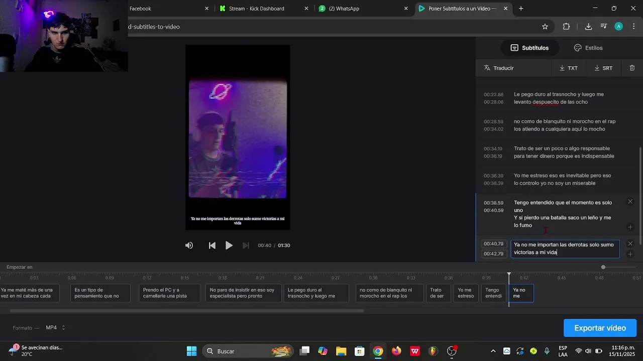Add subtitle after 'Tengo entendido' line

630,227
